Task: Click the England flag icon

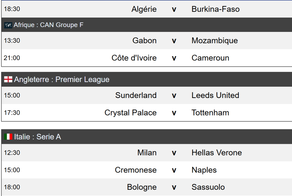Action: (8, 79)
